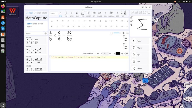Open the Times New Roman font dropdown
Image resolution: width=192 pixels, height=108 pixels.
[x=89, y=53]
